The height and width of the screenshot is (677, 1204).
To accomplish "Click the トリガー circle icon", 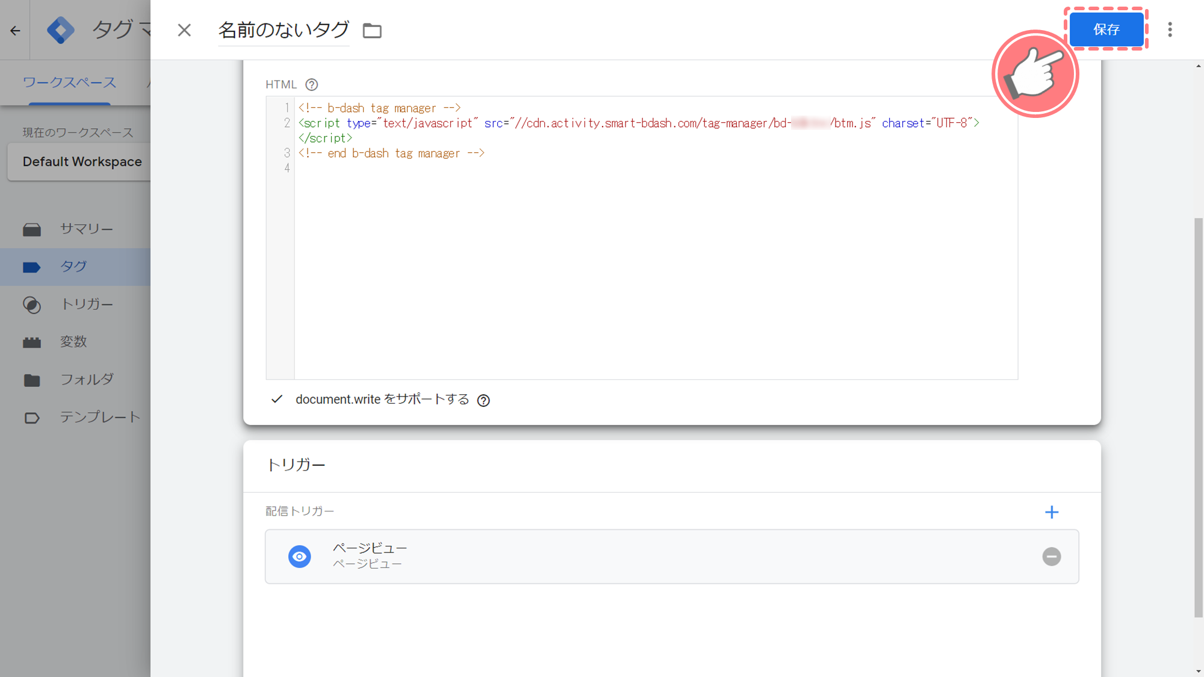I will click(x=32, y=305).
